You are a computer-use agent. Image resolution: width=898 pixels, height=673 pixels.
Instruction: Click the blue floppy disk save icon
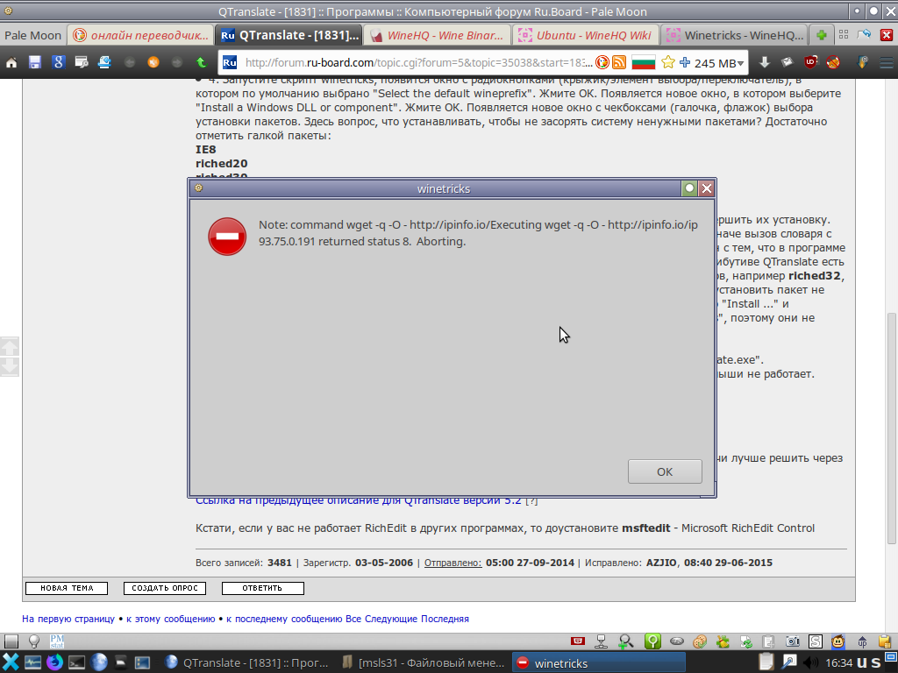(x=35, y=62)
